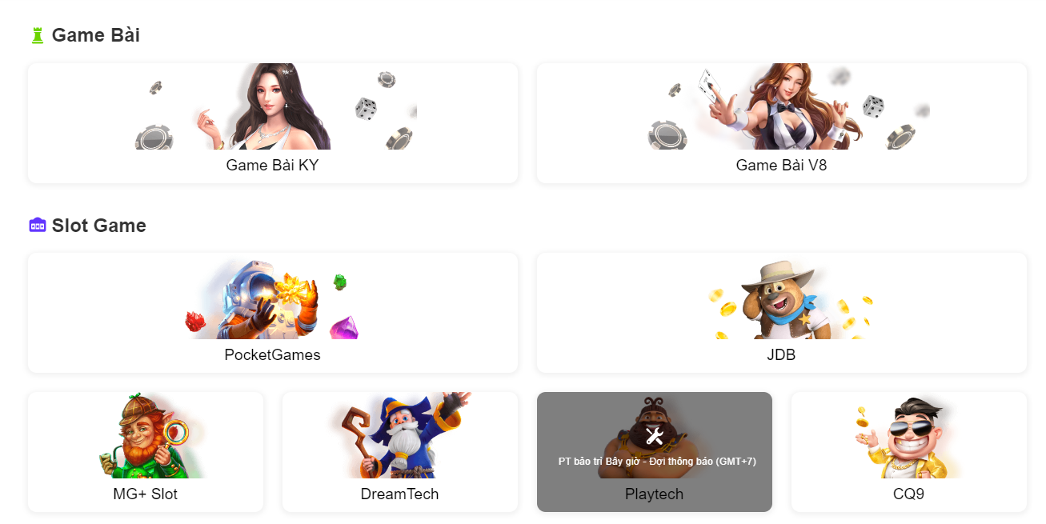Choose the DreamTech wizard image
This screenshot has height=524, width=1046.
400,435
